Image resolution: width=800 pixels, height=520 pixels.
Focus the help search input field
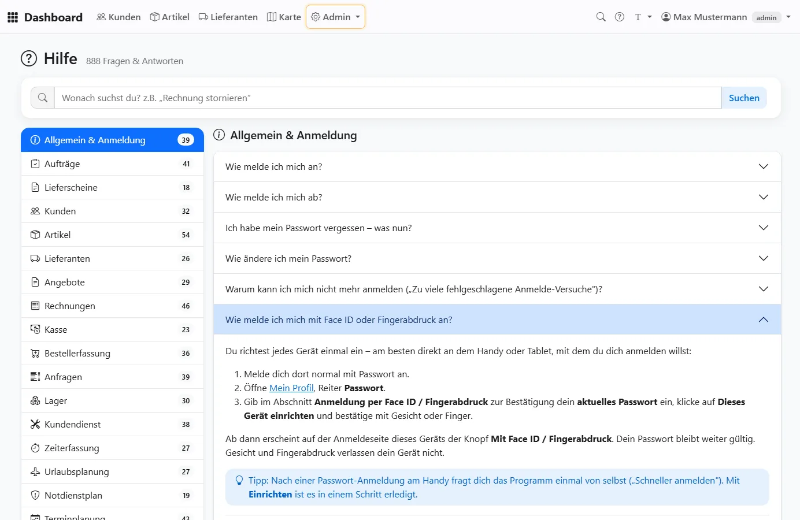[x=388, y=98]
